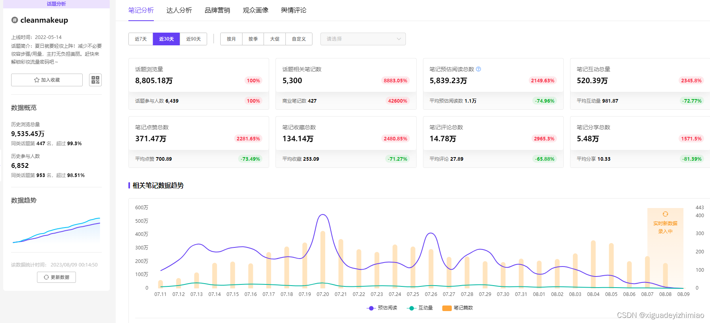
Task: Click 笔记点赞总数 value 371.47万
Action: pyautogui.click(x=151, y=139)
